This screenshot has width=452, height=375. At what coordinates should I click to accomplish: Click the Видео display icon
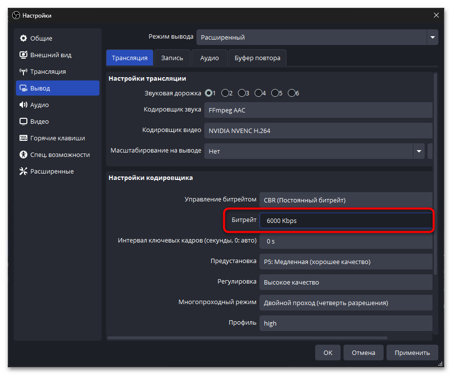pos(23,122)
